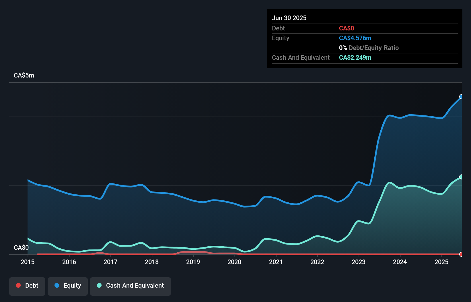Select the 2025 x-axis label

tap(441, 262)
